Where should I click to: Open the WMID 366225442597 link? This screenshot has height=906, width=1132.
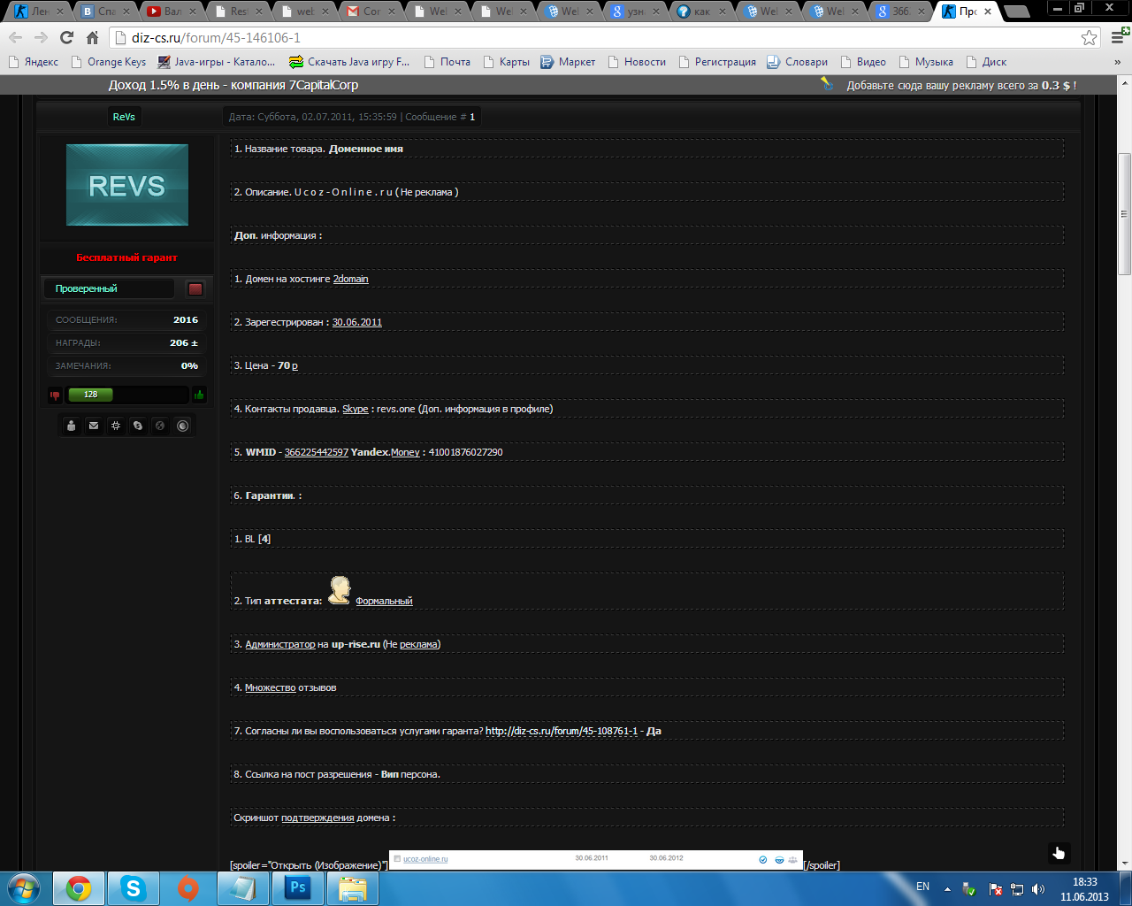317,452
